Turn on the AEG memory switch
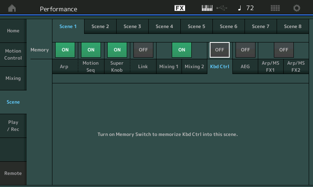Viewport: 313px width, 187px height. [245, 50]
